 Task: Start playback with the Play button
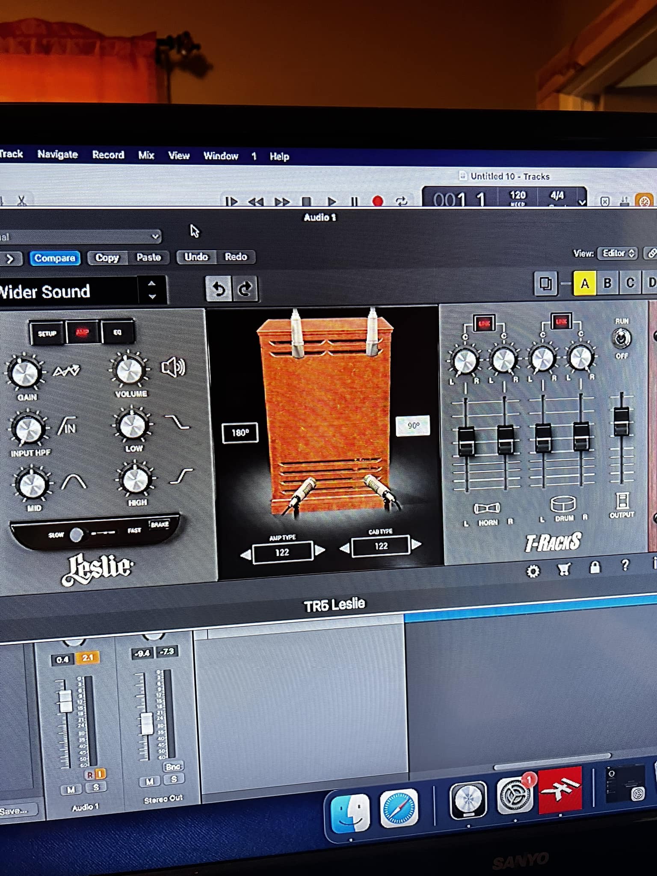tap(331, 201)
